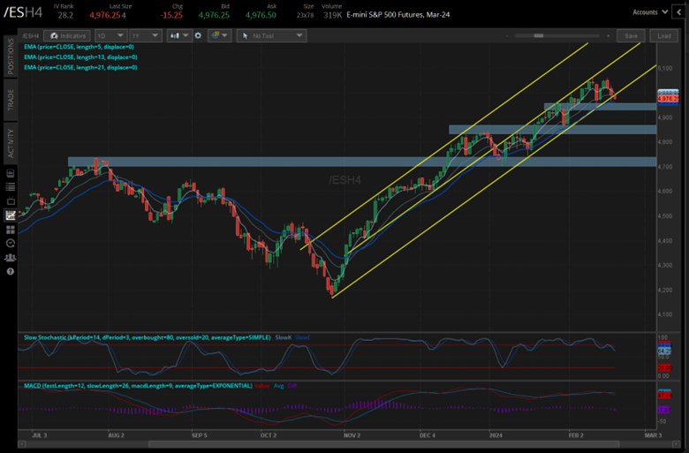The height and width of the screenshot is (453, 689).
Task: Open the list view icon in sidebar
Action: click(x=11, y=186)
